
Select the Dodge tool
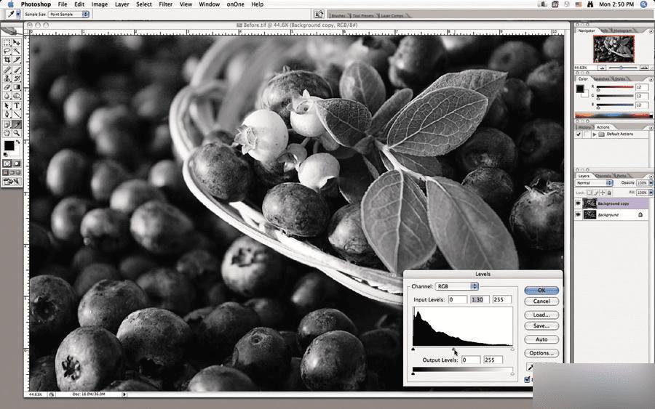[x=16, y=95]
